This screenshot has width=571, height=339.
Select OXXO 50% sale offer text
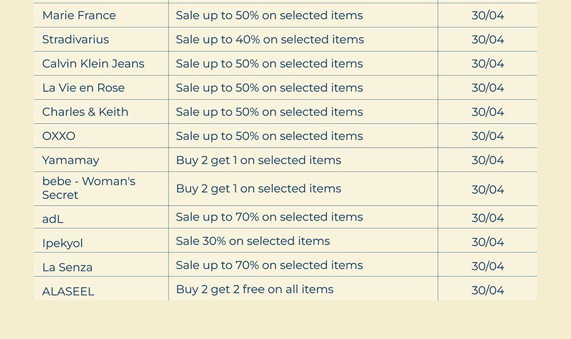pyautogui.click(x=269, y=136)
